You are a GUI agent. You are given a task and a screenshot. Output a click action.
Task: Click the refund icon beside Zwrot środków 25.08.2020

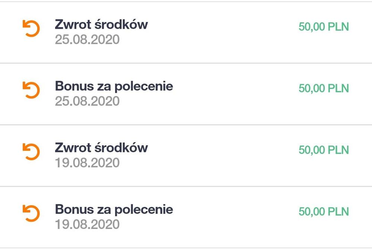31,29
